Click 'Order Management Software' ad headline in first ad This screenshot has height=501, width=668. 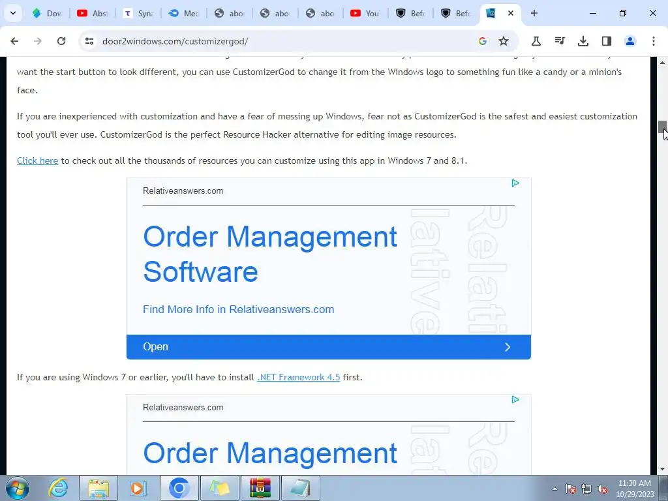click(x=270, y=254)
